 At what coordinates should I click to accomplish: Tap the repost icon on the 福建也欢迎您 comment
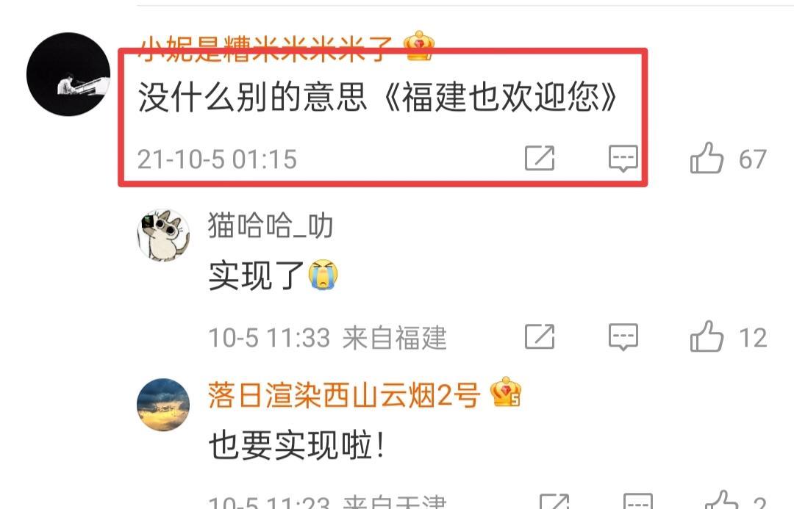(540, 159)
